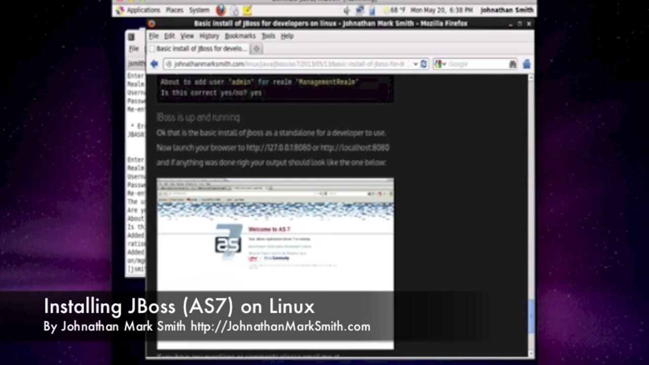Reload page using the URL bar button
This screenshot has height=365, width=649.
coord(424,64)
